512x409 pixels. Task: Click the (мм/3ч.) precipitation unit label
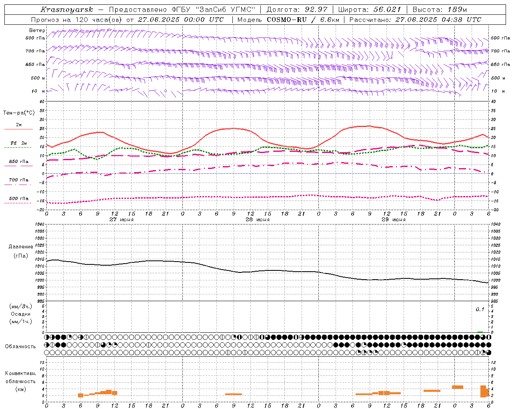tap(21, 306)
